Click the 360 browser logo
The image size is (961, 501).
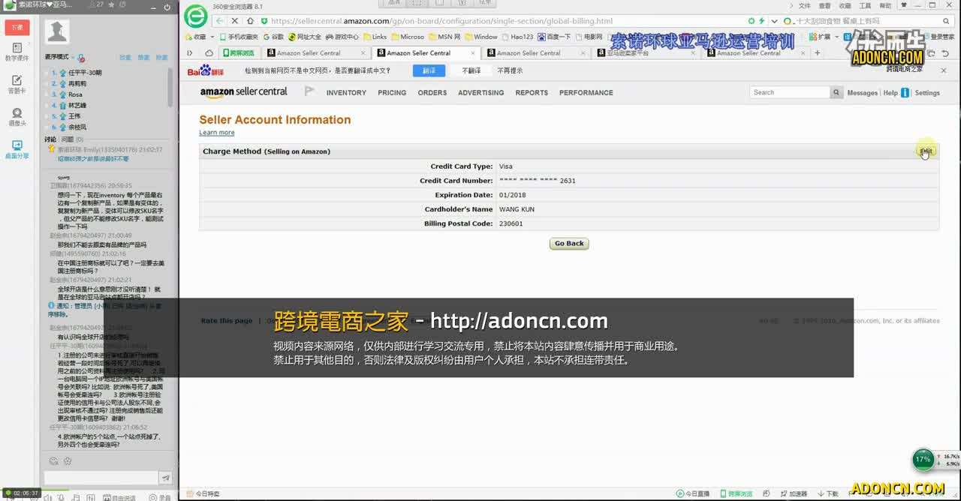point(196,16)
